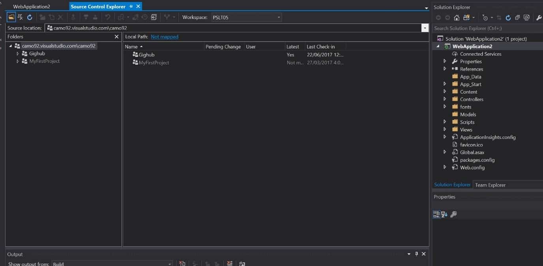This screenshot has width=543, height=266.
Task: Select the Solution Explorer bottom tab
Action: click(x=452, y=185)
